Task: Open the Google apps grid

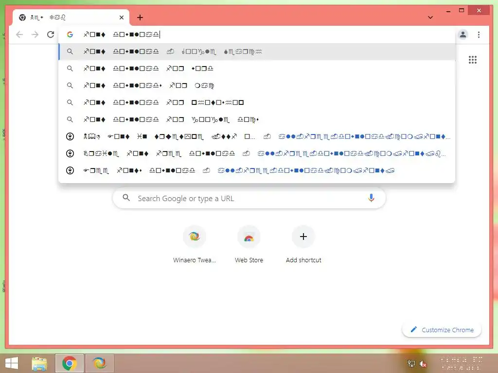Action: (x=473, y=60)
